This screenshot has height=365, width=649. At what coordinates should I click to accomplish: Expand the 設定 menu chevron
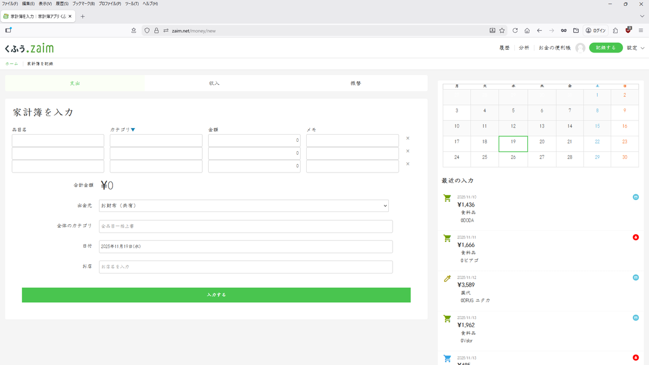point(643,48)
